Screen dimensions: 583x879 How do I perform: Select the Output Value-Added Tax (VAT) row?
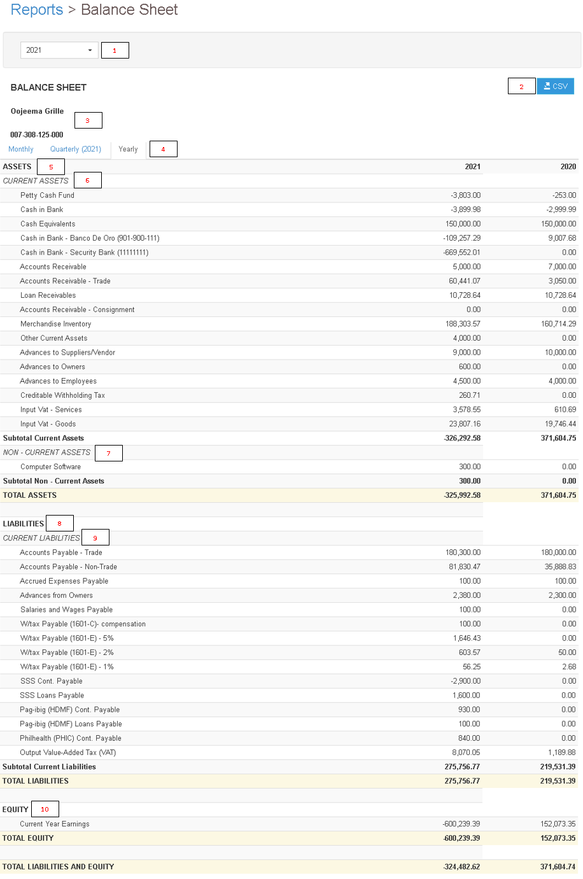pyautogui.click(x=69, y=752)
